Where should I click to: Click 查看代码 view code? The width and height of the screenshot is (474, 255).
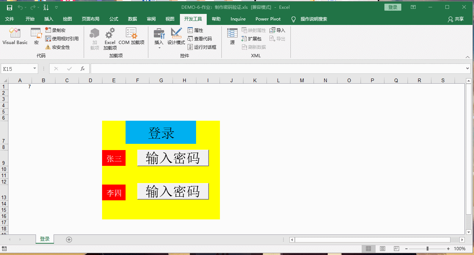click(199, 39)
